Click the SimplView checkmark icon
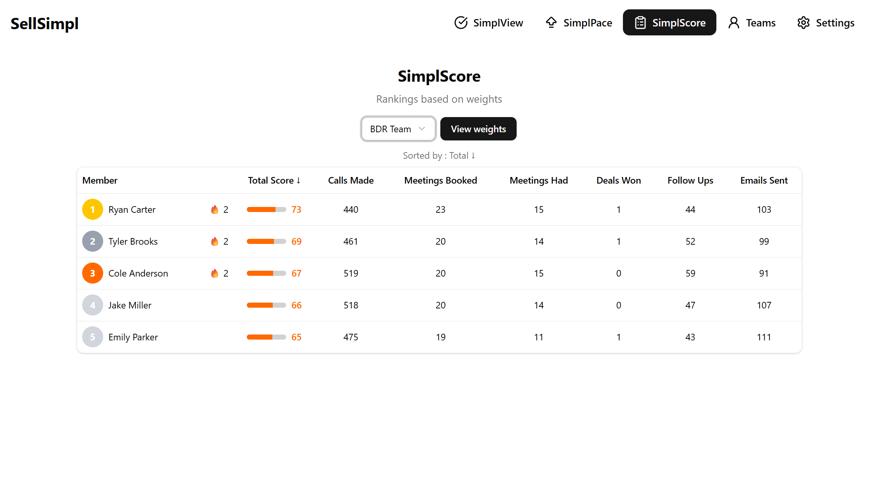 pos(461,23)
